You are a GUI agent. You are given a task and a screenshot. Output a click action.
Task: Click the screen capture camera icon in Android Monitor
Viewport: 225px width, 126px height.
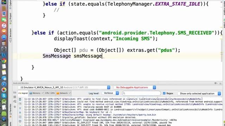tap(15, 92)
